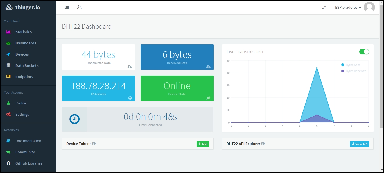Click upload cloud icon on Transmitted Data card
Screen dimensions: 384x173
point(130,67)
